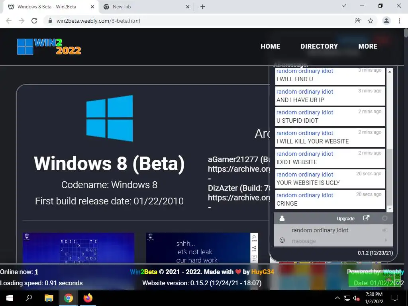Click the Weebly link in footer
The image size is (408, 306).
click(393, 272)
